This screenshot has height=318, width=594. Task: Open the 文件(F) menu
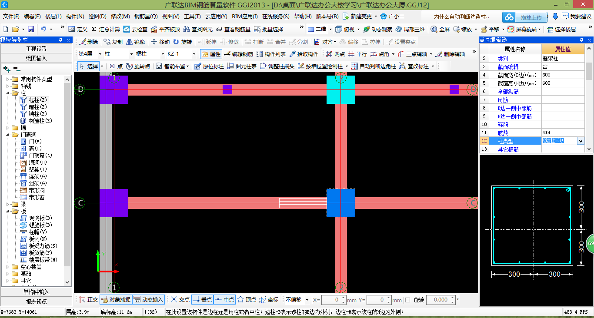11,17
